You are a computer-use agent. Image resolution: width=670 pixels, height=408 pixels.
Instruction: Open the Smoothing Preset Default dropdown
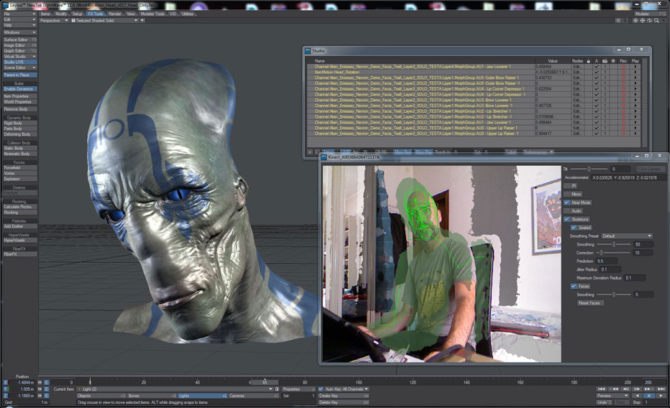(626, 236)
